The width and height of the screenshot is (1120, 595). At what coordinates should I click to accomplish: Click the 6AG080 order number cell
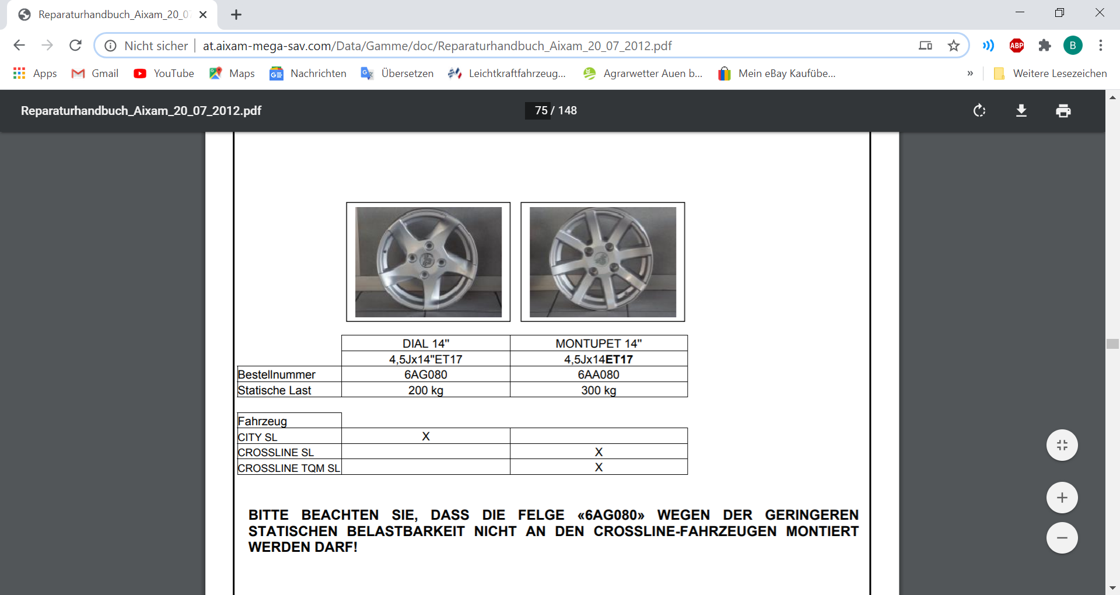pos(426,374)
